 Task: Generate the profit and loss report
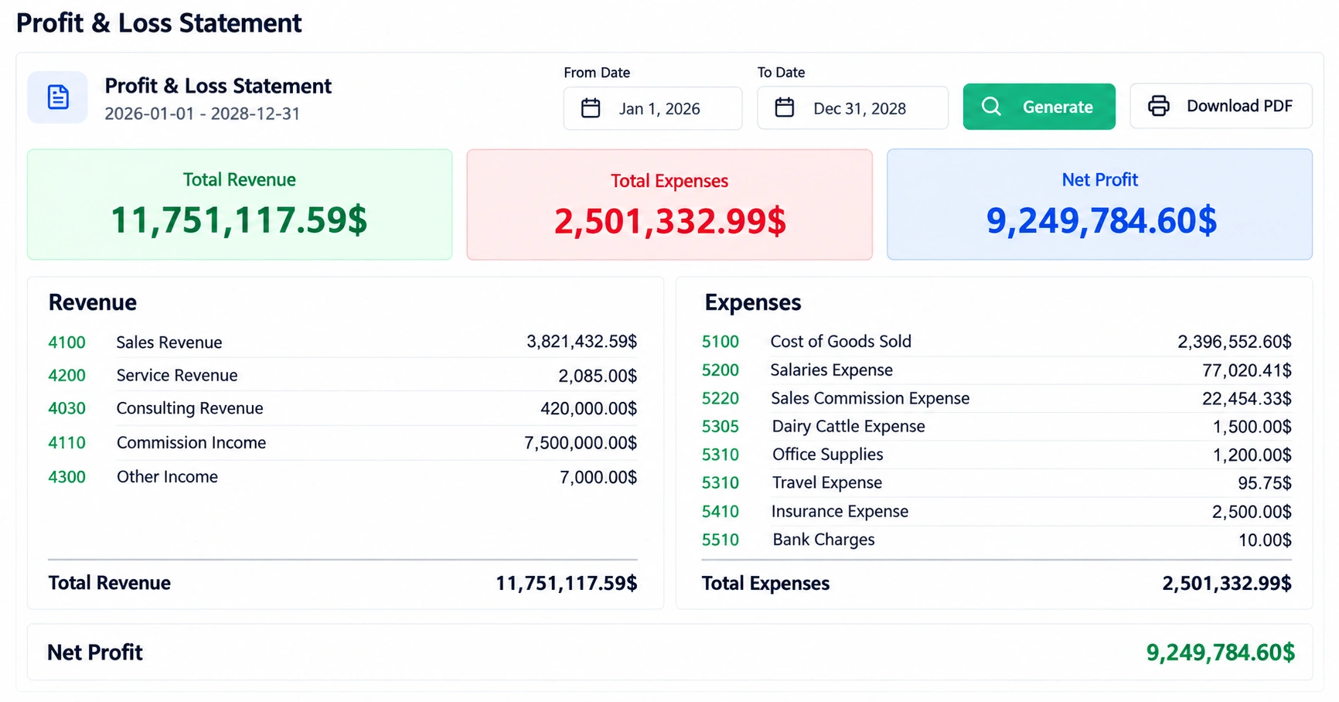click(1039, 107)
